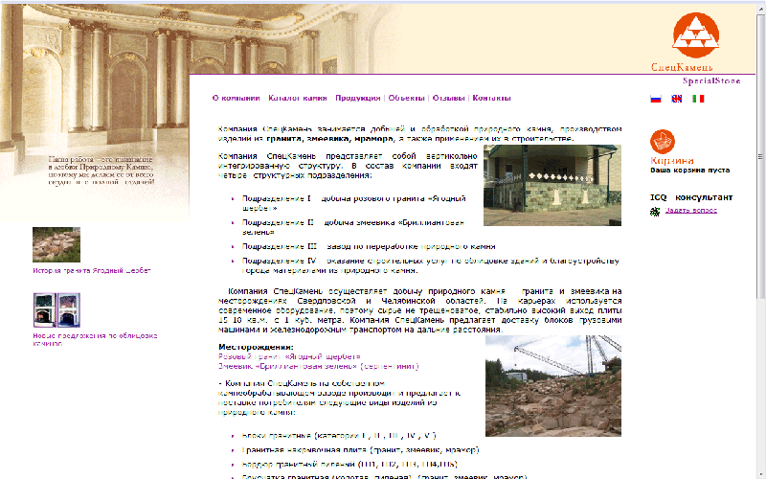
Task: Click list item "Подразделение II" about змеевика
Action: [x=353, y=227]
